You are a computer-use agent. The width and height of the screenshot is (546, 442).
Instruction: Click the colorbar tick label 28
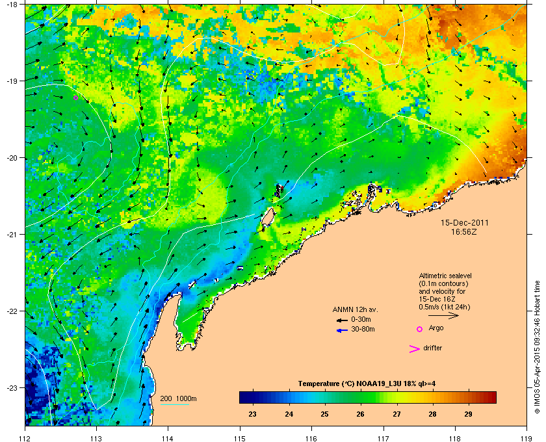pyautogui.click(x=432, y=414)
